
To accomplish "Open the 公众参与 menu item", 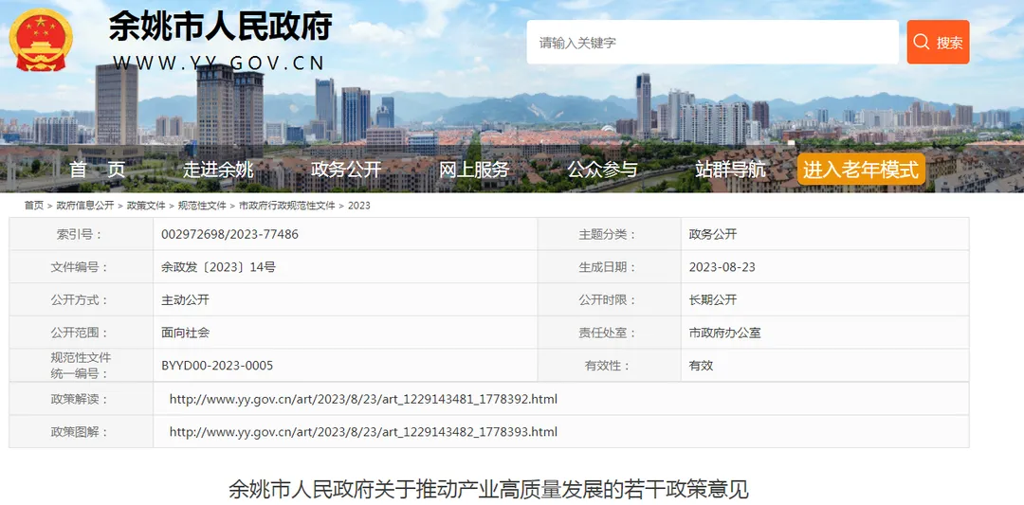I will [602, 170].
